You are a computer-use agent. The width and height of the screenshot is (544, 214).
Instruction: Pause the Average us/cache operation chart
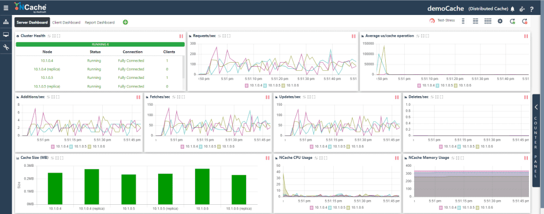coord(526,36)
